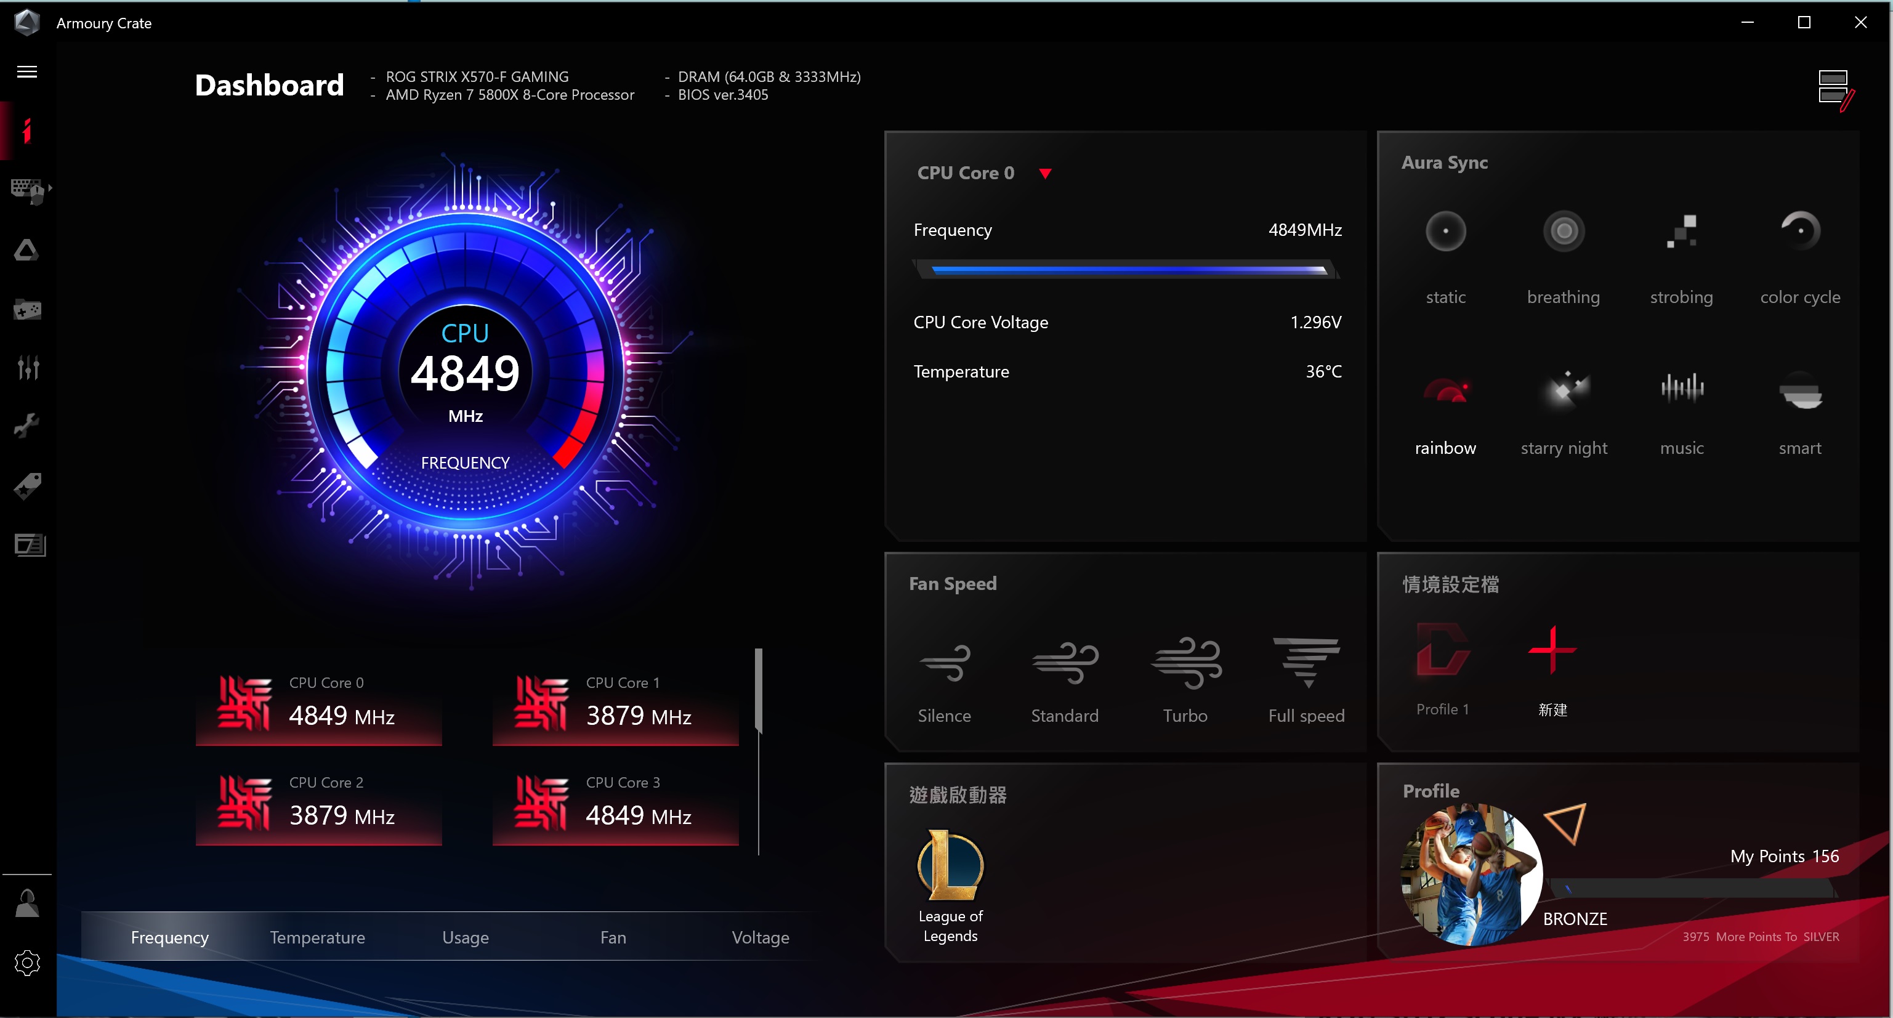Click the Frequency progress bar
The image size is (1893, 1018).
pos(1126,270)
